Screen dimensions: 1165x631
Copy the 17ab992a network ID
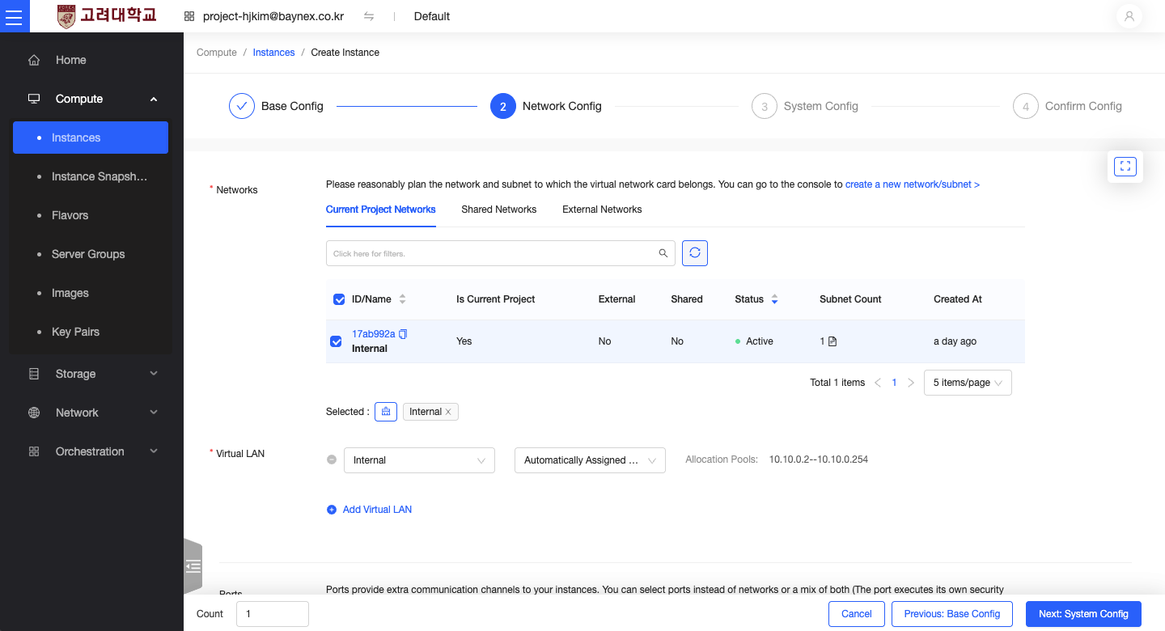click(403, 334)
